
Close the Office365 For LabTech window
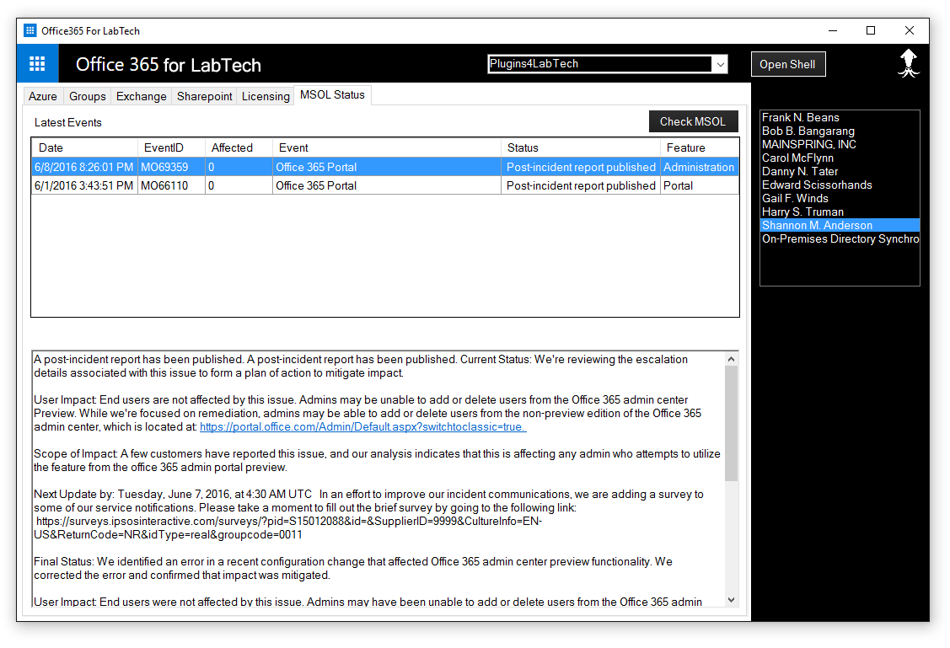(x=910, y=30)
